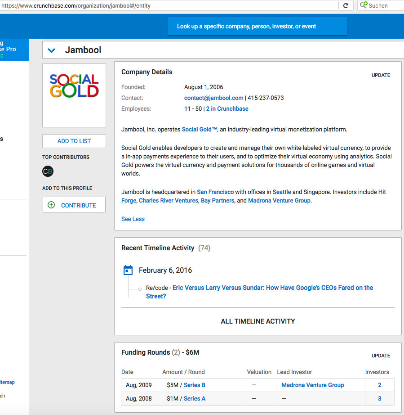Click the Date column header
Viewport: 404px width, 415px height.
pyautogui.click(x=127, y=372)
